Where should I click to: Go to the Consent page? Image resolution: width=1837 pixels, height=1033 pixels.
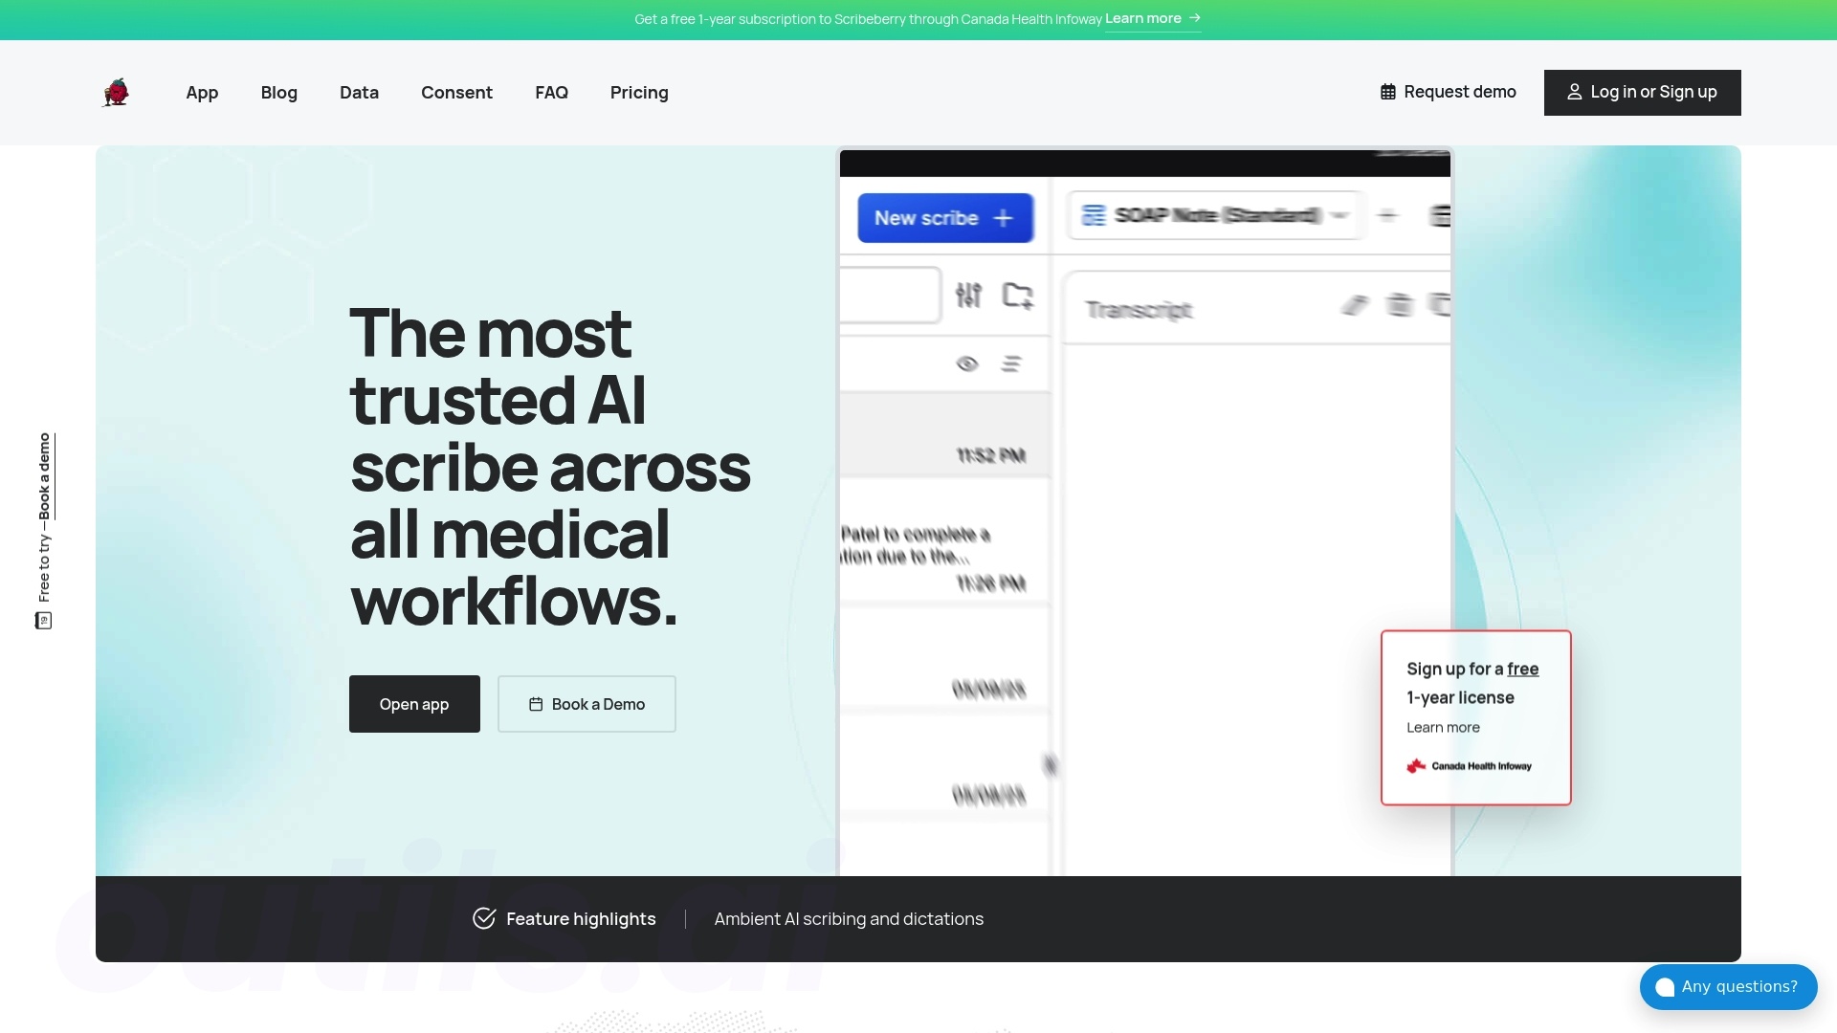point(456,93)
